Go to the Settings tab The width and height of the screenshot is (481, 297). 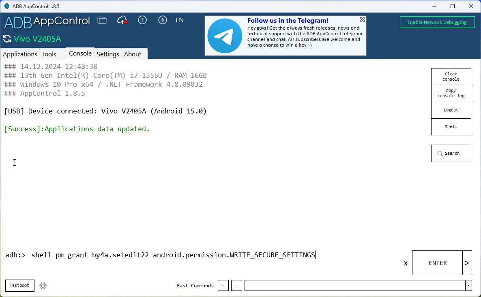click(x=108, y=54)
